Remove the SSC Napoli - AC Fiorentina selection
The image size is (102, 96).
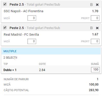coord(97,5)
